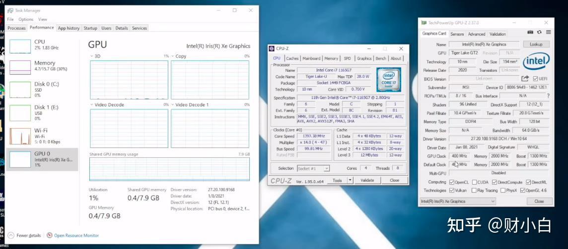Open GPU-Z hamburger menu icon
The width and height of the screenshot is (568, 249).
pos(549,32)
